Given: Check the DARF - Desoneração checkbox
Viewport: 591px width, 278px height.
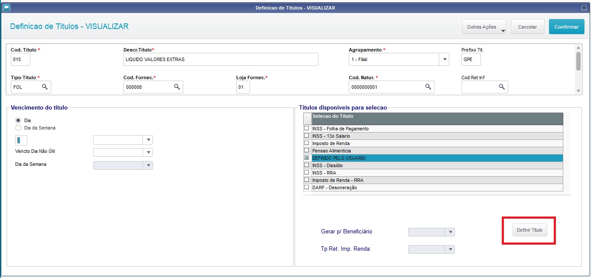Looking at the screenshot, I should 307,187.
